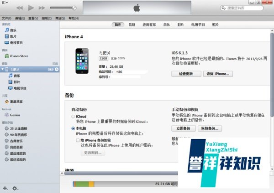Click the 恢复备份... button
274x193 pixels.
[x=210, y=128]
